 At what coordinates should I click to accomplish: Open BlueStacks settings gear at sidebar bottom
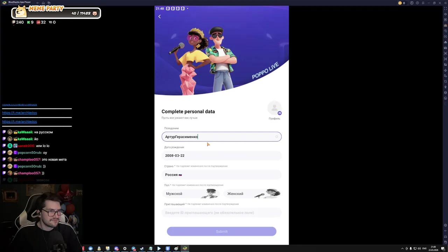click(x=446, y=225)
